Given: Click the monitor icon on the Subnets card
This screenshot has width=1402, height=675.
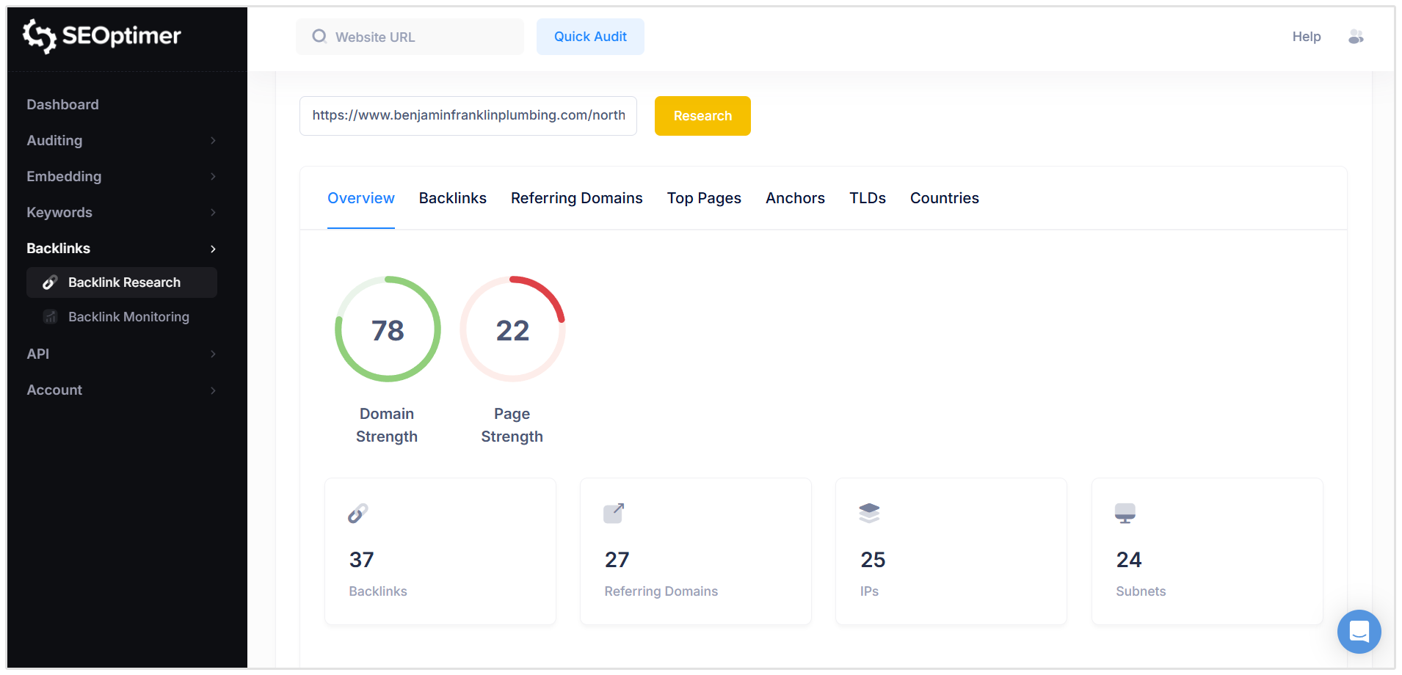Looking at the screenshot, I should point(1125,513).
